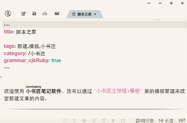Screen dimensions: 187x123
Task: Click the 'title:' metadata key
Action: pyautogui.click(x=9, y=32)
